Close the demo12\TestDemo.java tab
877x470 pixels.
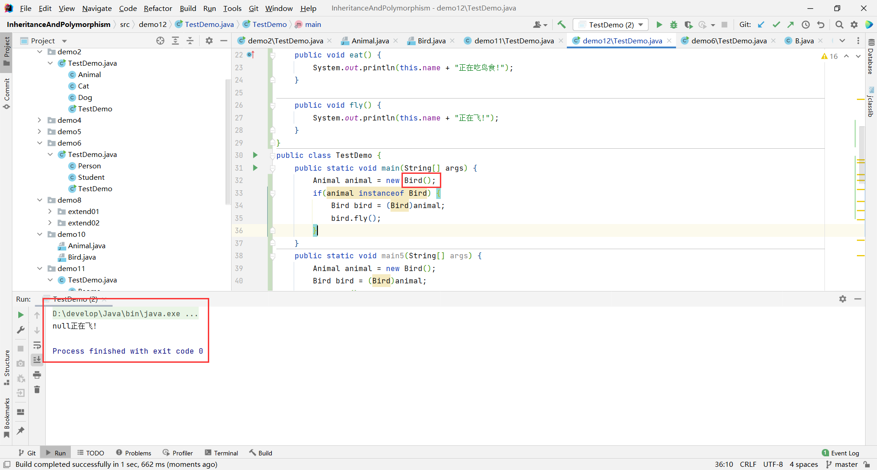[669, 41]
